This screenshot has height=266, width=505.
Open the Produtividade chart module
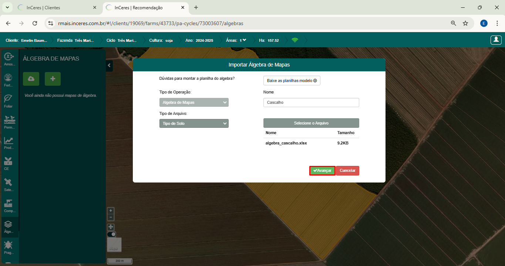9,143
